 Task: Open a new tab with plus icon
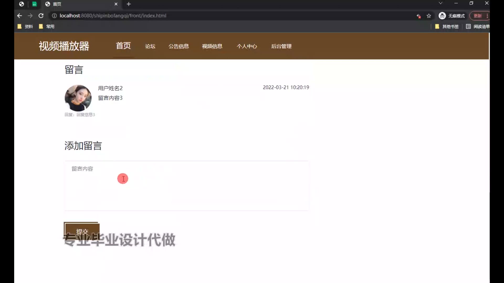pos(129,4)
